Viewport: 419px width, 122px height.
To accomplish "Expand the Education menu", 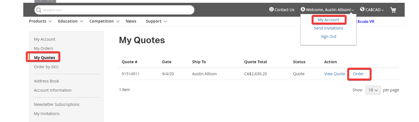I will pyautogui.click(x=70, y=21).
